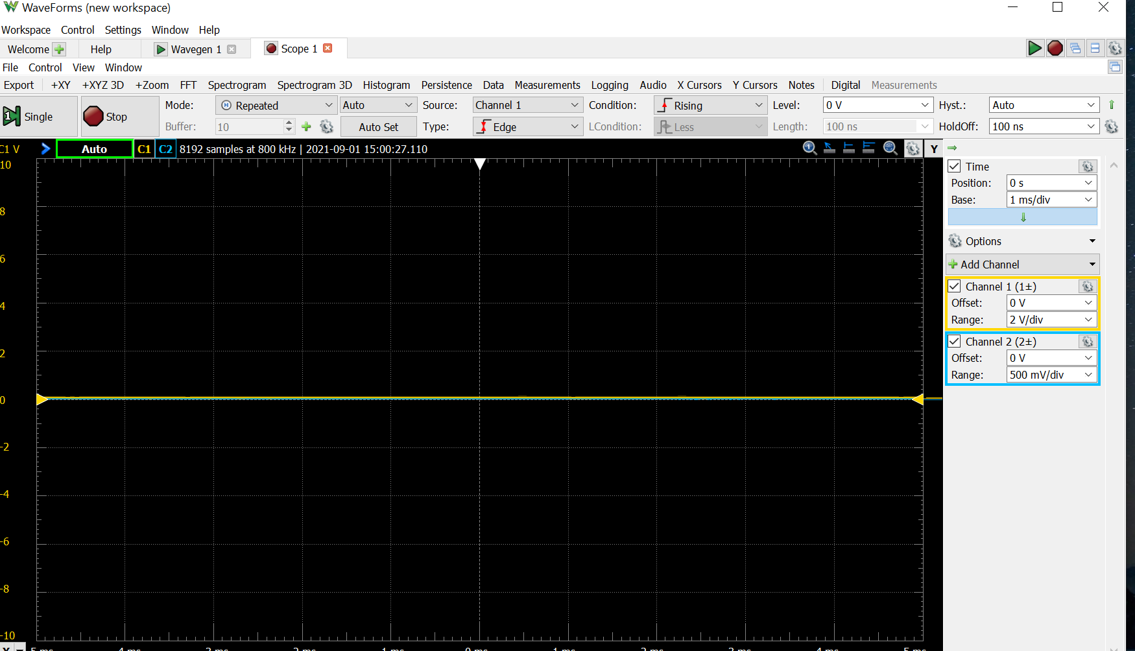
Task: Expand the Options menu arrow
Action: pyautogui.click(x=1092, y=241)
